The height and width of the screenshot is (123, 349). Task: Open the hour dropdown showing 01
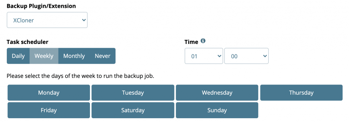(204, 56)
